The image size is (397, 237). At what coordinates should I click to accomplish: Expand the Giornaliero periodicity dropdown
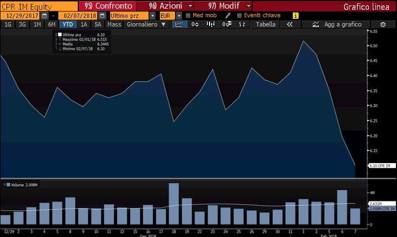coord(146,24)
